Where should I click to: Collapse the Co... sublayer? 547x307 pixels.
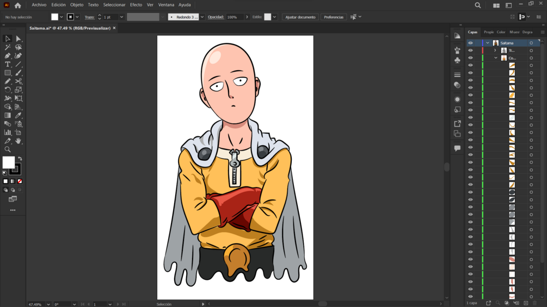pos(496,58)
